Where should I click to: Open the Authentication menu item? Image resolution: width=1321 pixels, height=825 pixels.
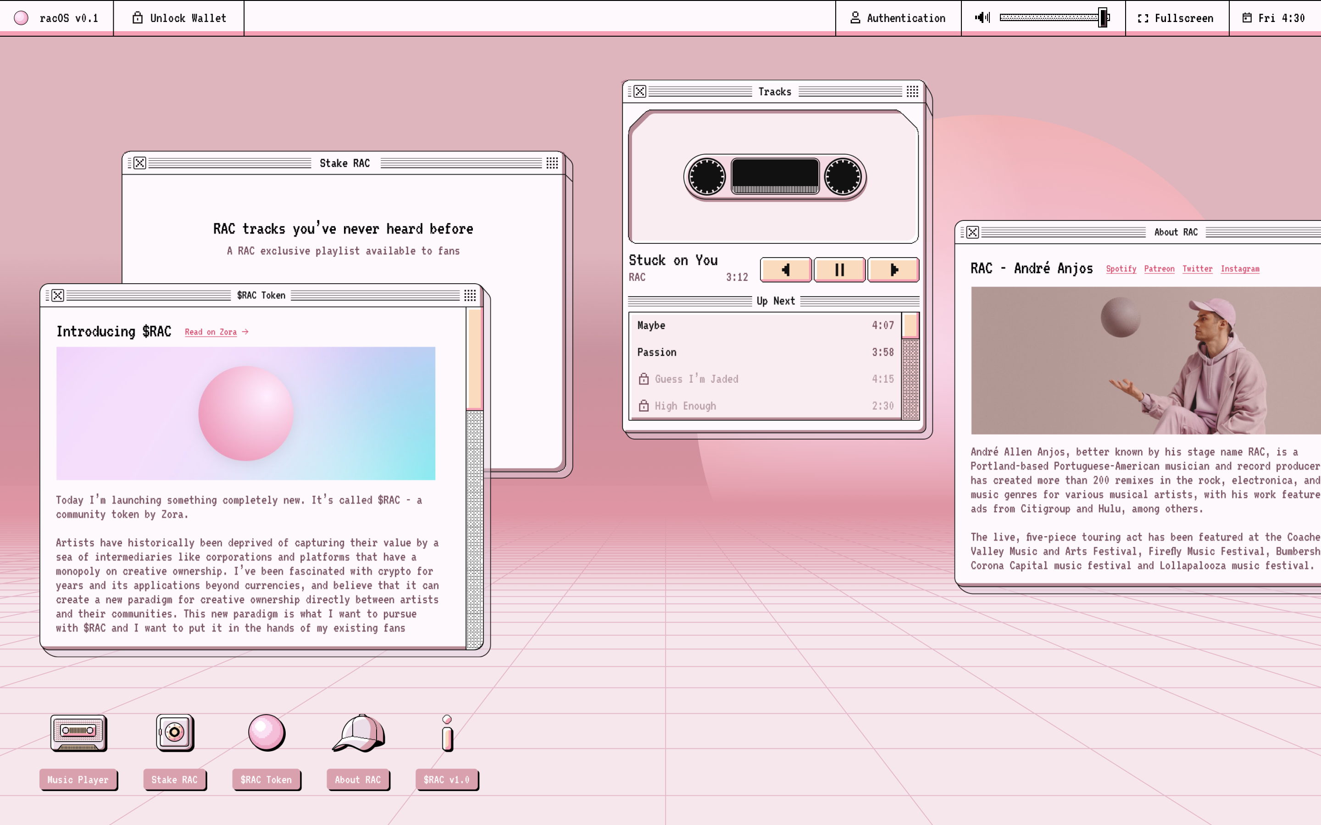[898, 18]
